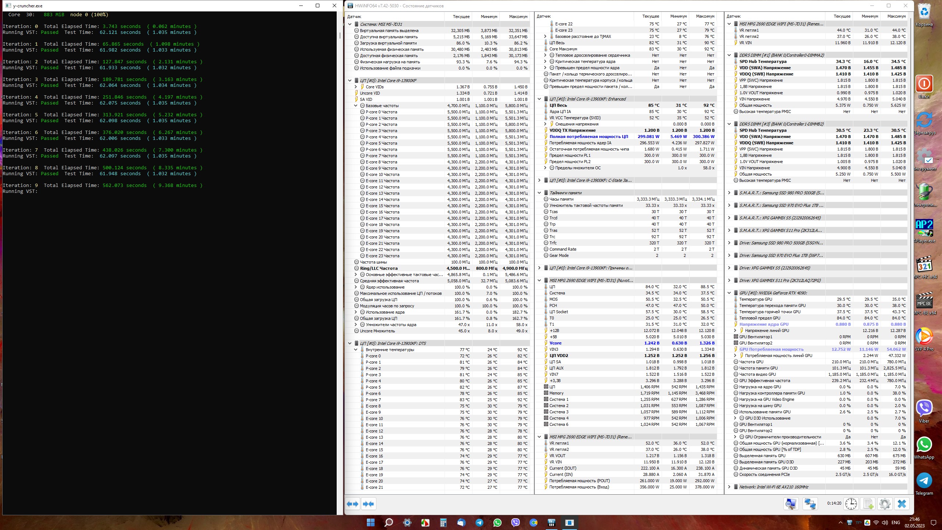
Task: Open the Telegram desktop shortcut
Action: pos(924,481)
